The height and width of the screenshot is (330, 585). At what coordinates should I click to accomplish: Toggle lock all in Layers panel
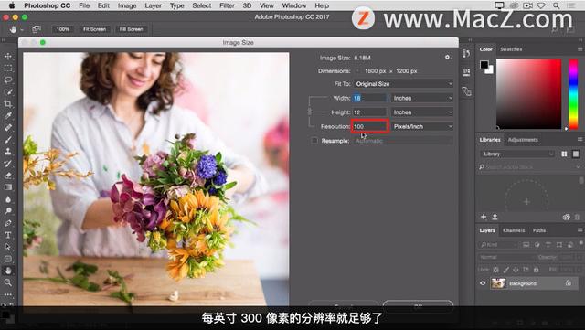point(537,269)
